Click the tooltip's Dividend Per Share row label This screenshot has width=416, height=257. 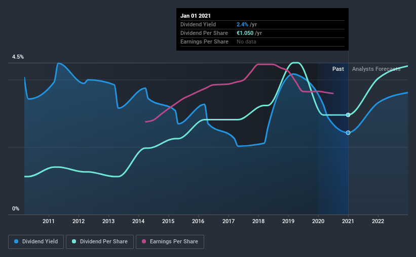204,33
